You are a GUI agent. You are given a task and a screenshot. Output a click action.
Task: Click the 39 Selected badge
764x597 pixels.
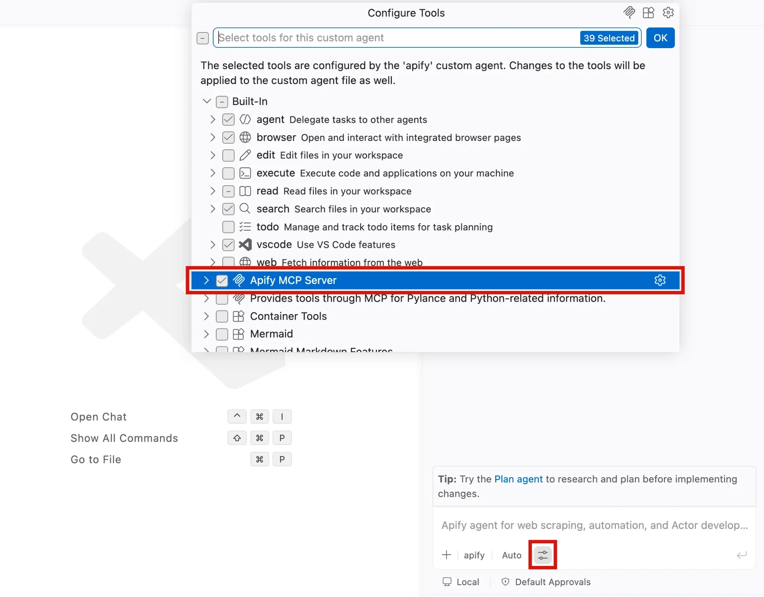tap(609, 38)
